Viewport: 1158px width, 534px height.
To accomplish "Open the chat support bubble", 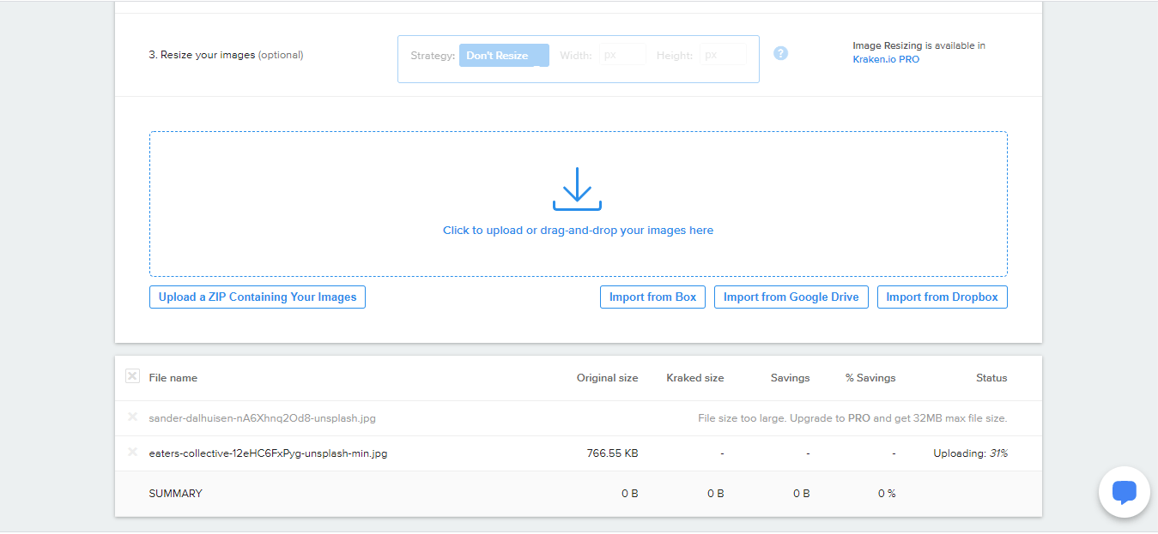I will (1124, 492).
